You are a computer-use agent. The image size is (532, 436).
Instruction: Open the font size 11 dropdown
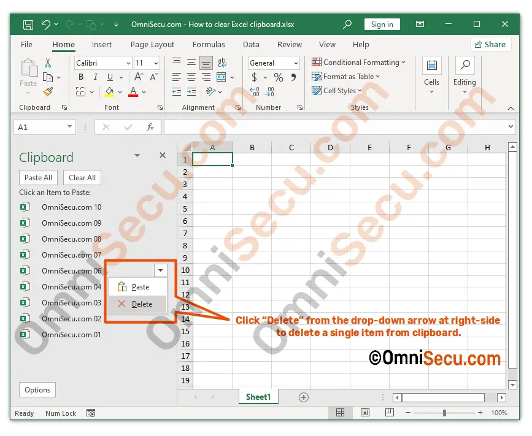click(156, 63)
